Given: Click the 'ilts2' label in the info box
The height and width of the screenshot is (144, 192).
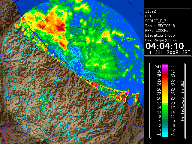Looking at the screenshot, I should coord(151,11).
